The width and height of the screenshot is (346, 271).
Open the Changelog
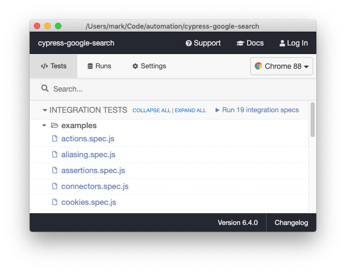(x=292, y=223)
